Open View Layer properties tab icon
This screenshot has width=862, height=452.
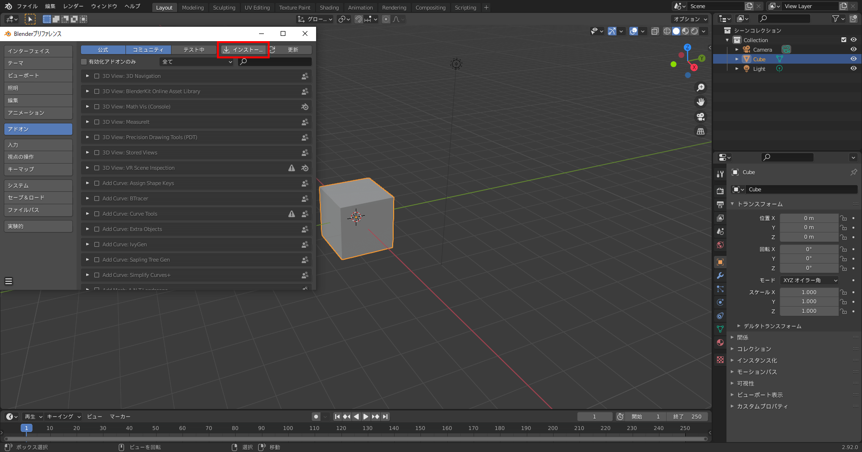[720, 218]
